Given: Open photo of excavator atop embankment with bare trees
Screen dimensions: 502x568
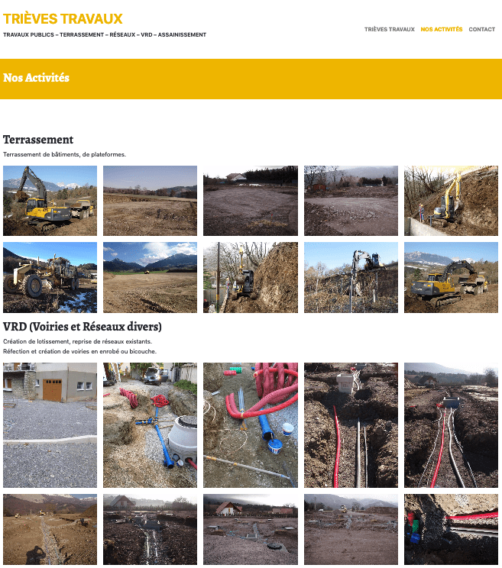Looking at the screenshot, I should 351,277.
